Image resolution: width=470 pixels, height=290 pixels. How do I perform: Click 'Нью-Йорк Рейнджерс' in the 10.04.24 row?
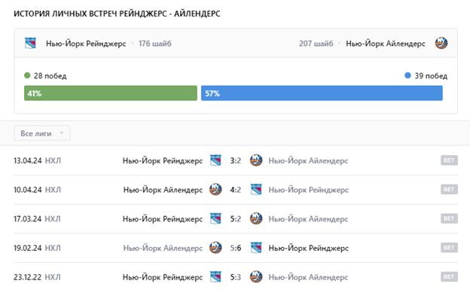[x=309, y=190]
